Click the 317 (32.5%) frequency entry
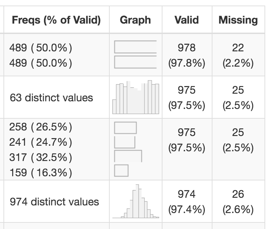 (41, 158)
